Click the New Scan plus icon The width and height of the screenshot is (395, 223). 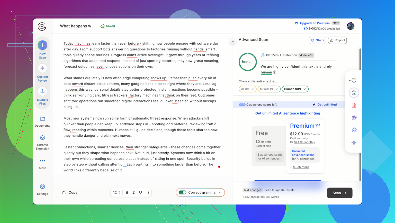(42, 45)
